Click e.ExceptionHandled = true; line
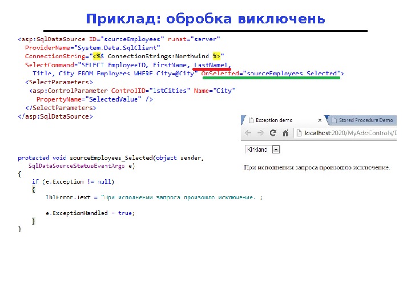 (90, 213)
